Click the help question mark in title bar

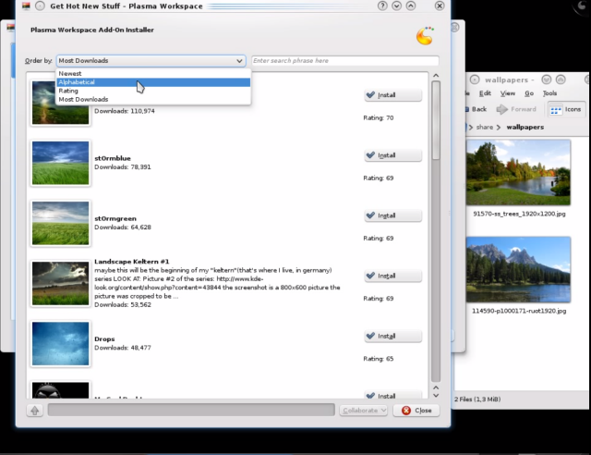(x=382, y=6)
